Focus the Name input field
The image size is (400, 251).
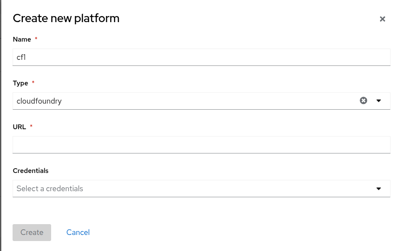click(x=202, y=57)
